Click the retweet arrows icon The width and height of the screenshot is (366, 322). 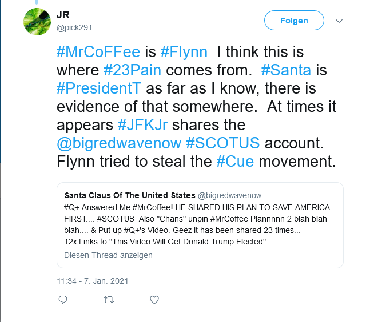[x=108, y=300]
